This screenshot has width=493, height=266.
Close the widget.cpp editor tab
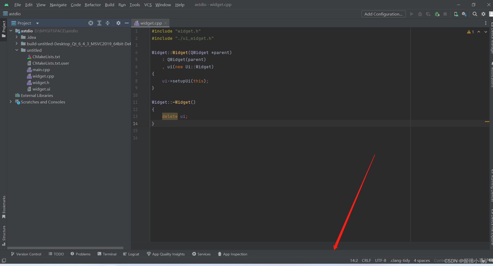click(x=166, y=23)
